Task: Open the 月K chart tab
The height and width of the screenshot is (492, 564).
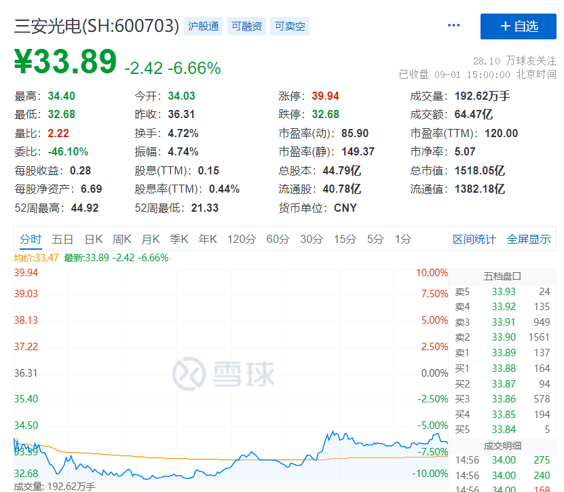Action: pyautogui.click(x=151, y=239)
